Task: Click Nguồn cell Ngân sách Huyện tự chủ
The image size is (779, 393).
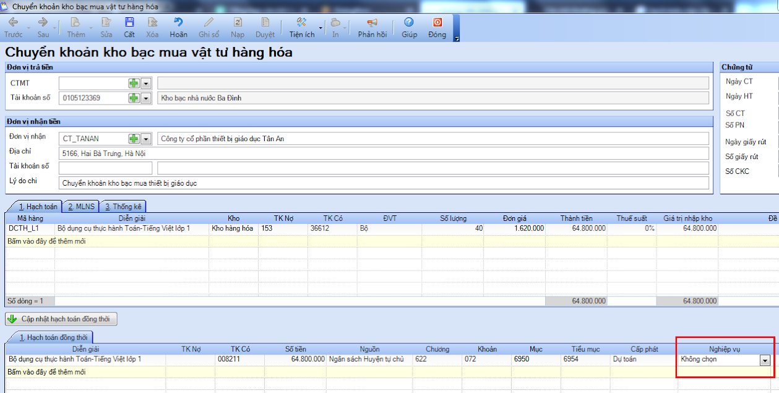Action: point(370,359)
